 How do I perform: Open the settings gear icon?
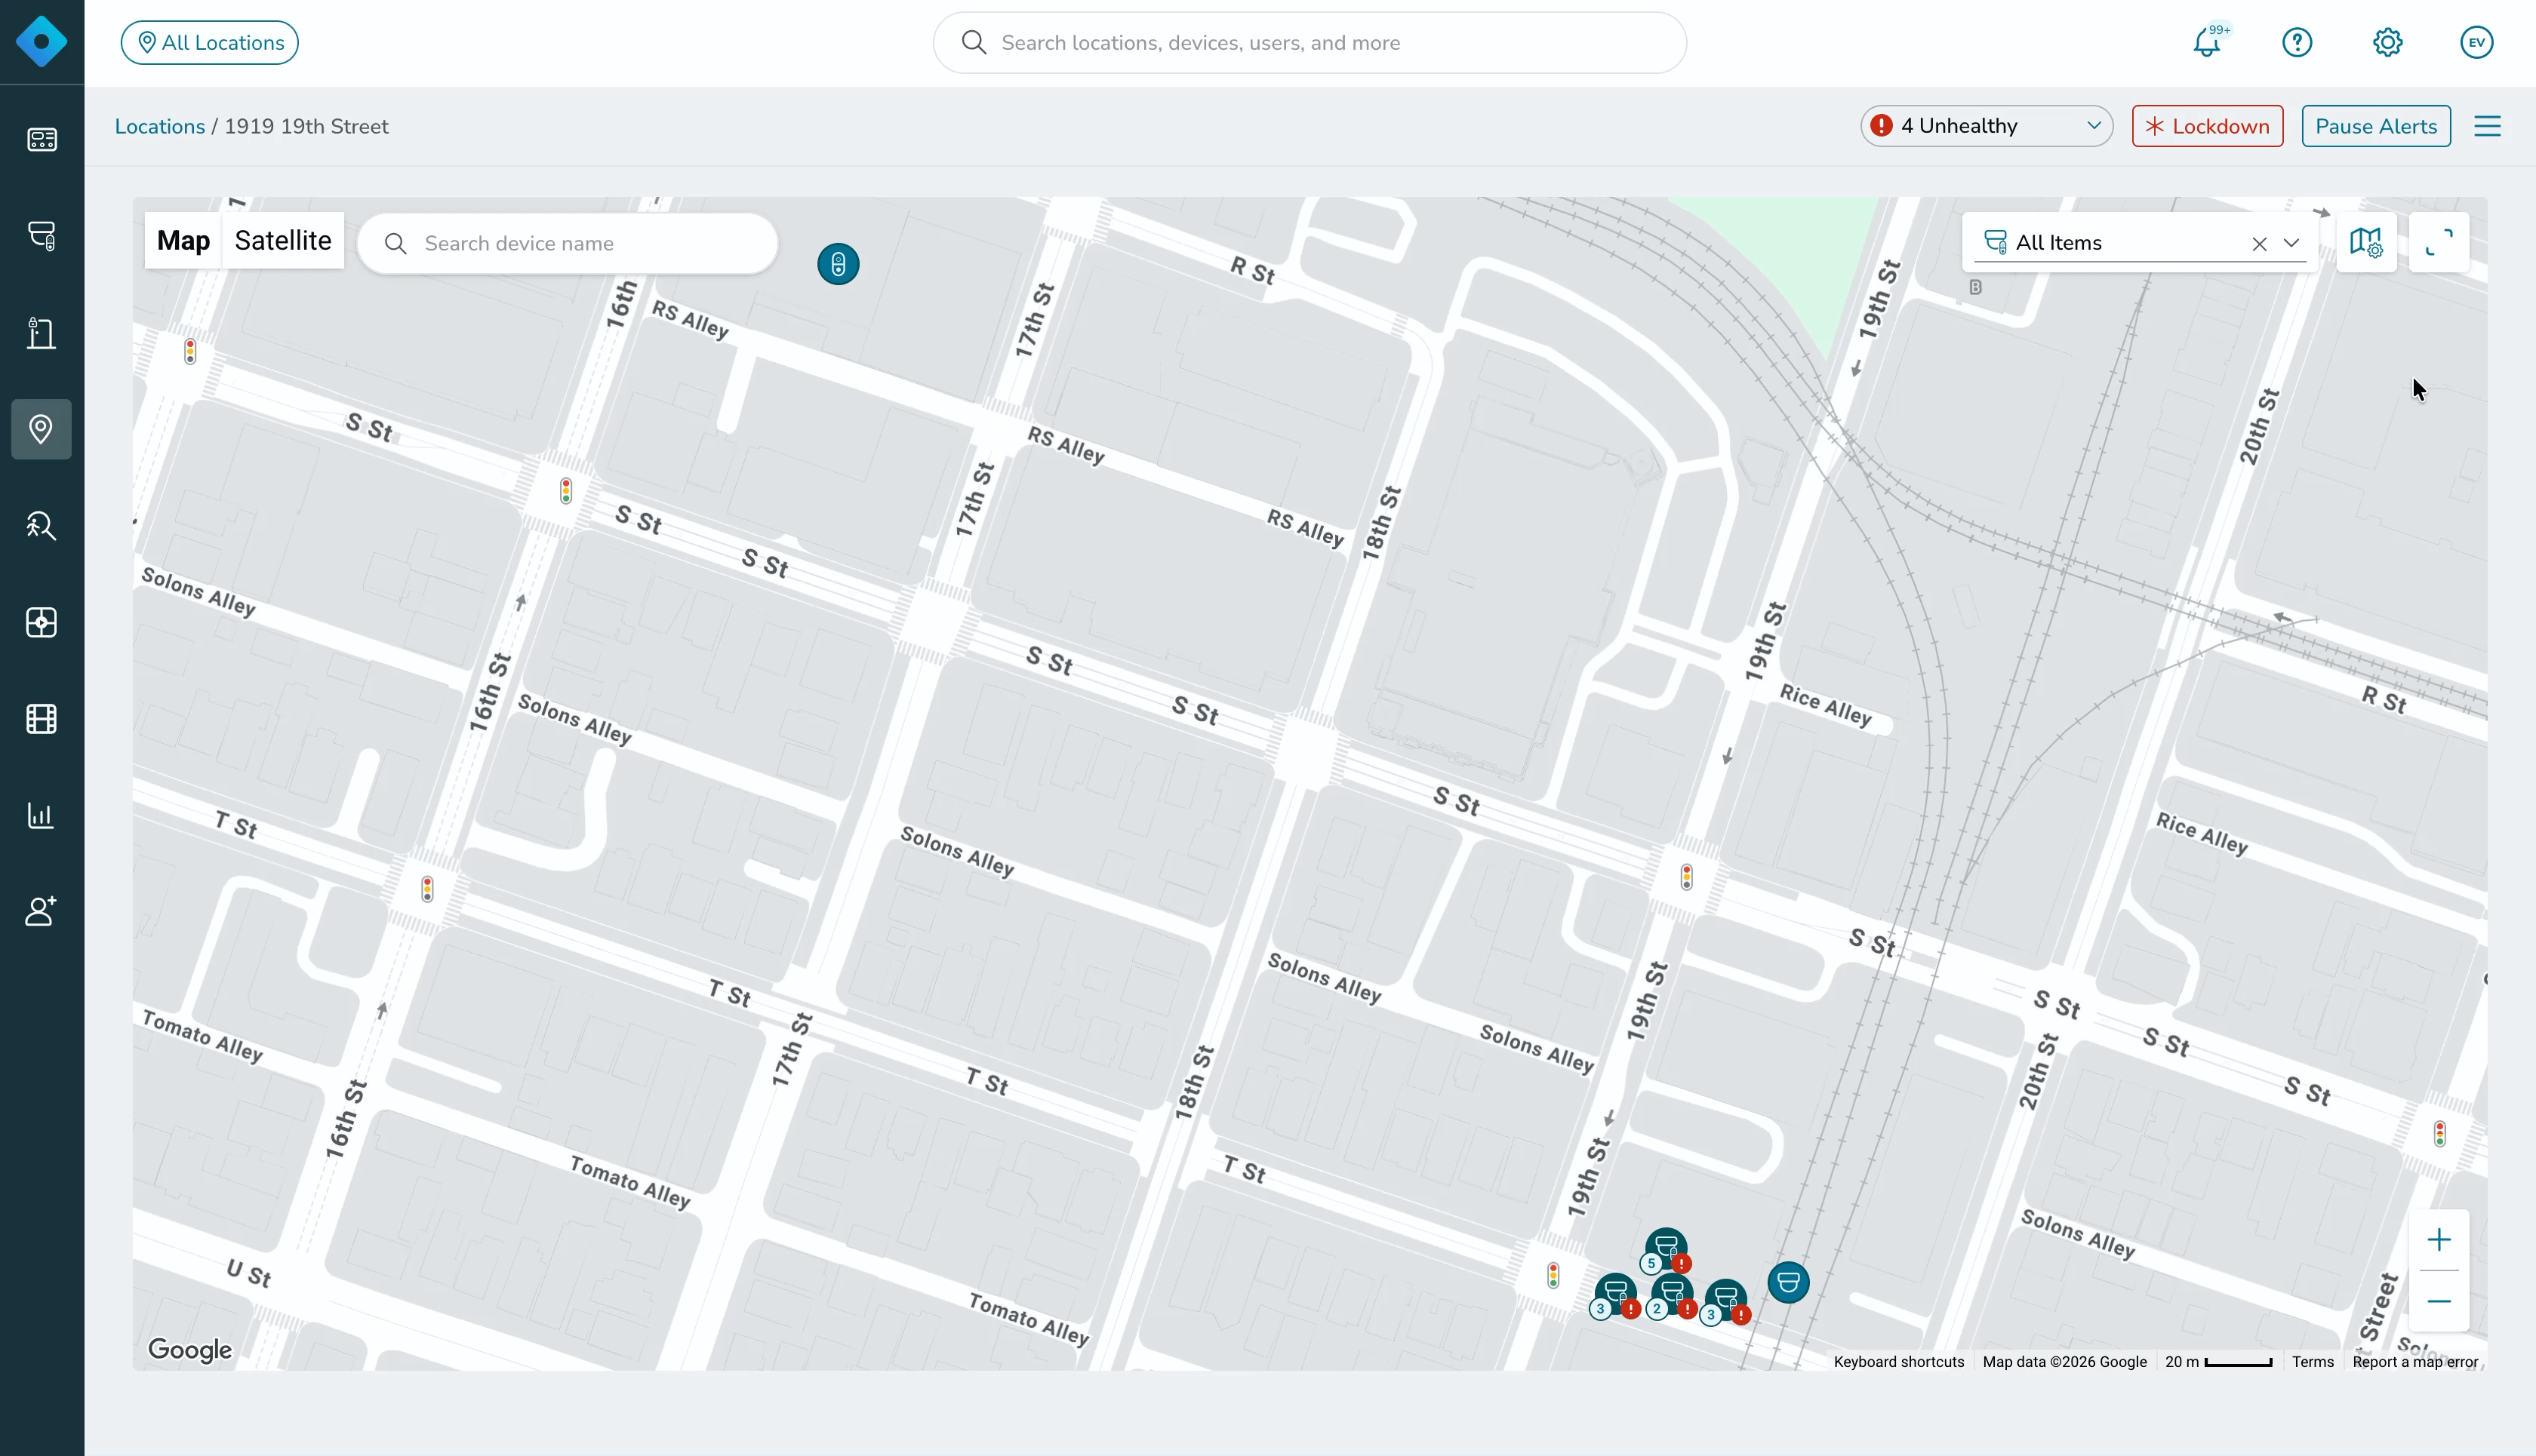[x=2387, y=42]
